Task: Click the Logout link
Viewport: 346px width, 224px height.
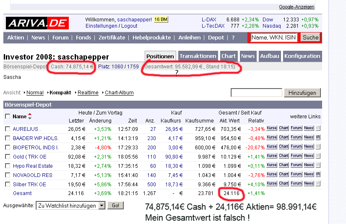Action: (x=129, y=26)
